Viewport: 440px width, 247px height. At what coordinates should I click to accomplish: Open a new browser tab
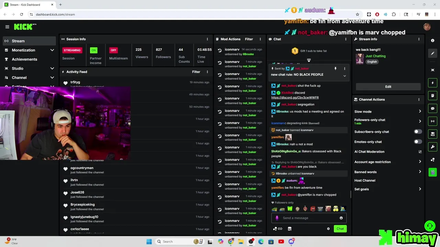click(60, 5)
